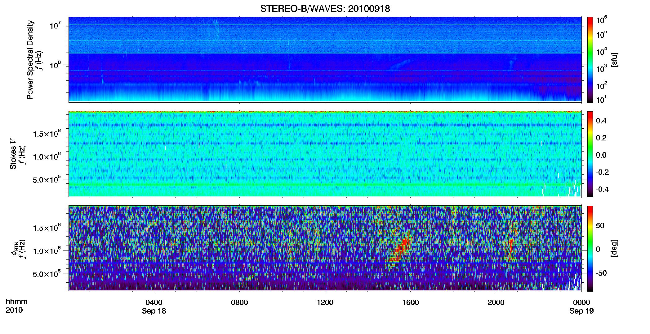Click the -50 value on degree colorbar
650x334 pixels.
pyautogui.click(x=601, y=273)
